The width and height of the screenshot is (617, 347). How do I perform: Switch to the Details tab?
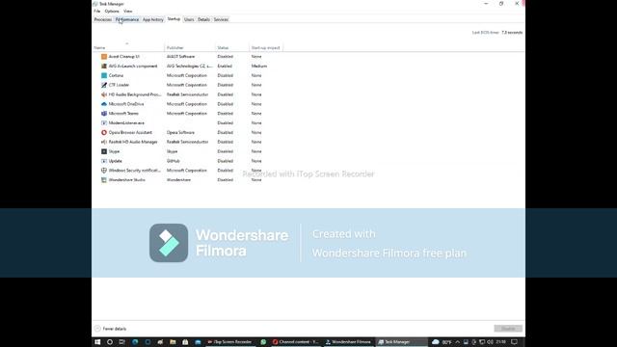[203, 19]
